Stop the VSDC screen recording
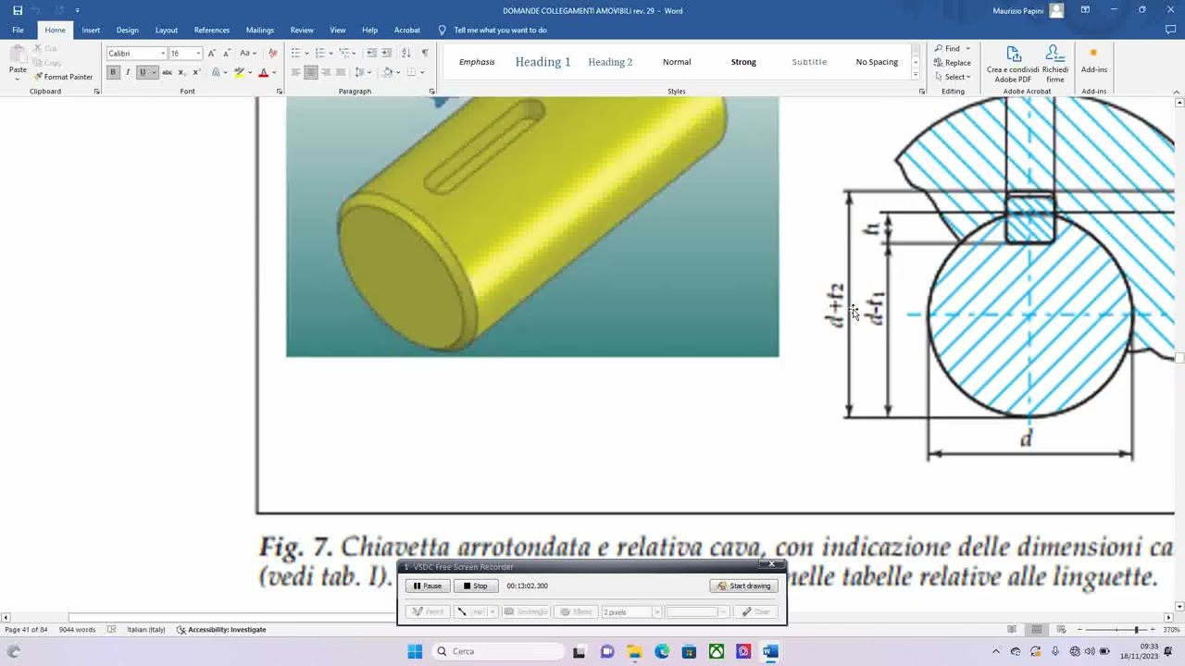 (x=476, y=586)
